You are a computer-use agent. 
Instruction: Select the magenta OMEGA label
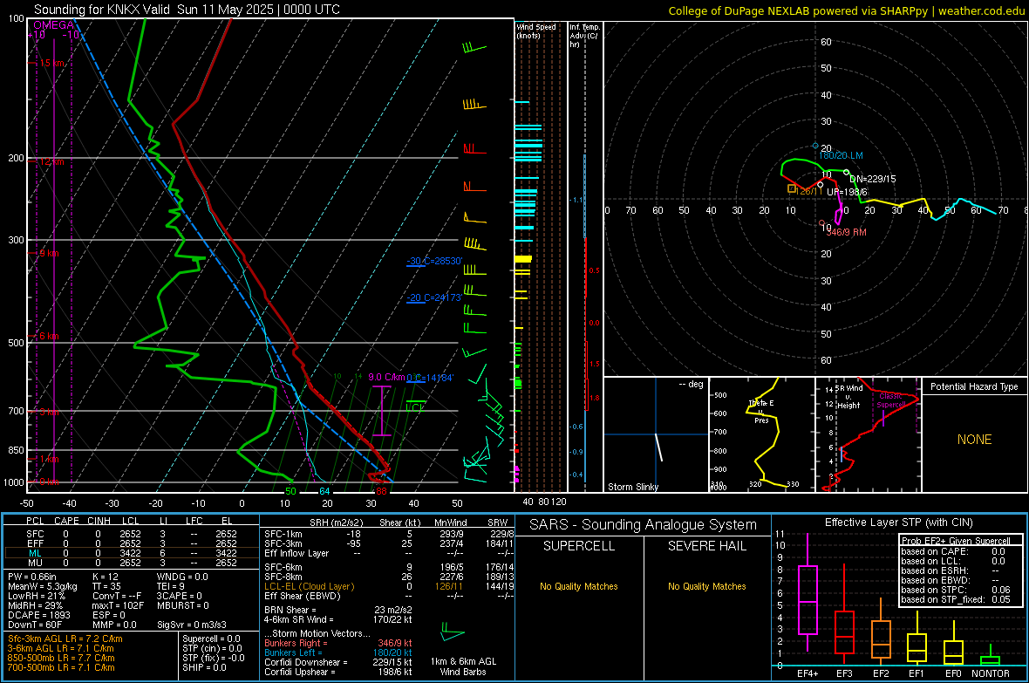(x=54, y=25)
